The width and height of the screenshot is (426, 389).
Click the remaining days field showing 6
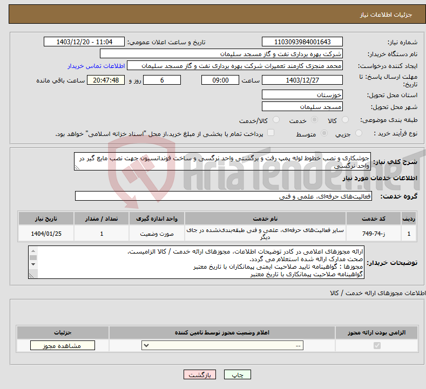pos(162,80)
